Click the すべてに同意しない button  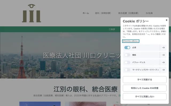tap(145, 96)
